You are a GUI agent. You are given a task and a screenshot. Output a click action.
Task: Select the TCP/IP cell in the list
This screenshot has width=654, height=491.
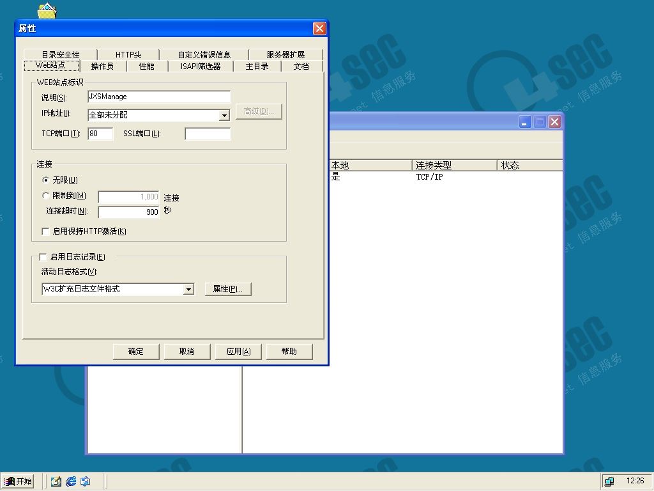click(429, 177)
